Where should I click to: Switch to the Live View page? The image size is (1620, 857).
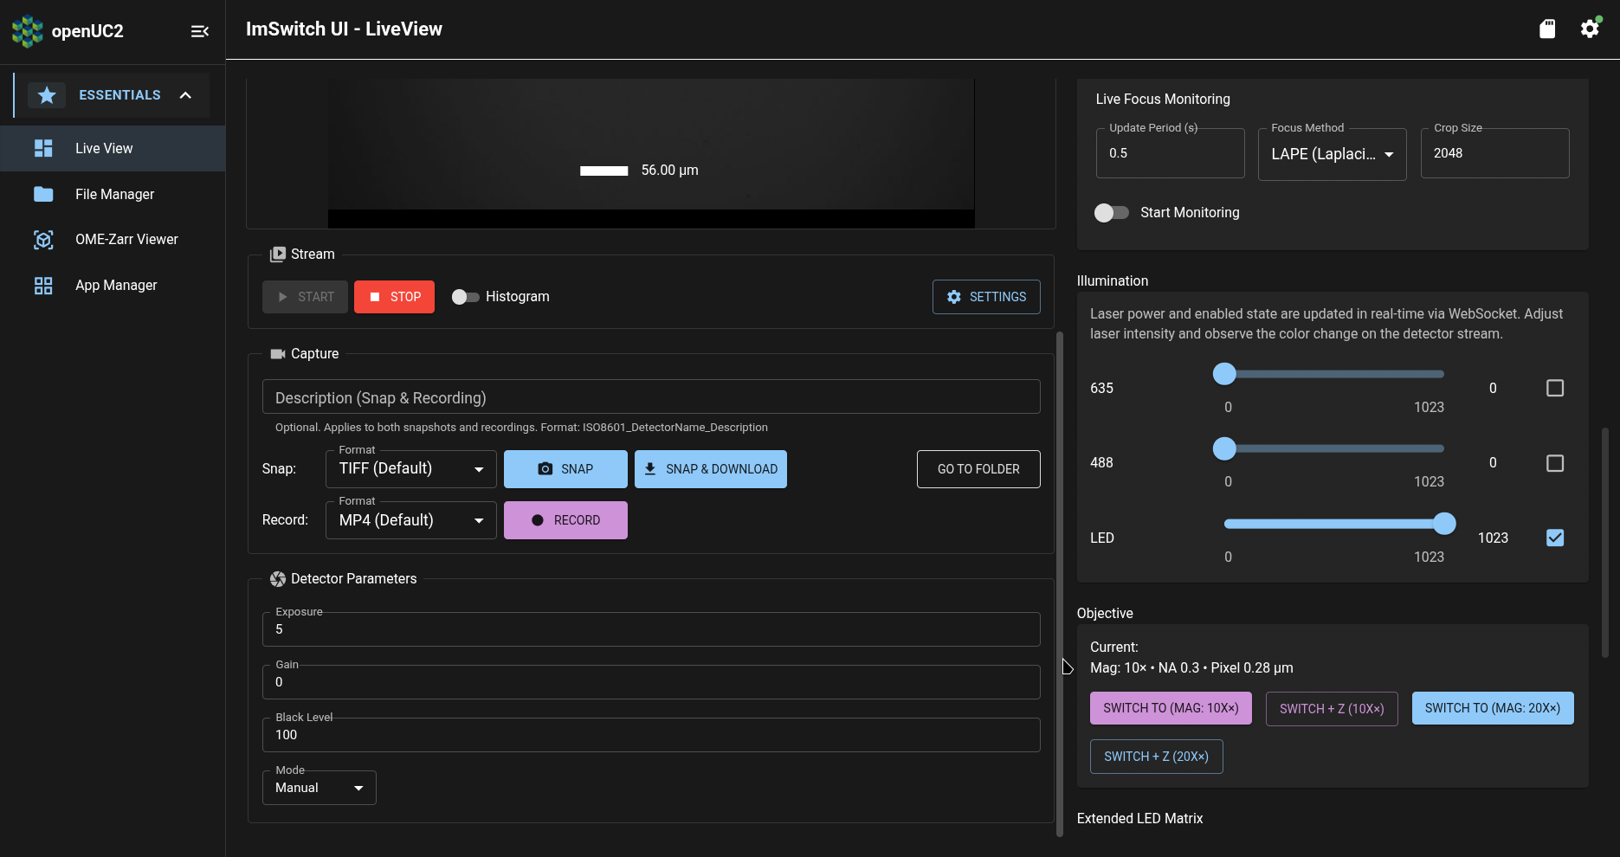coord(102,148)
